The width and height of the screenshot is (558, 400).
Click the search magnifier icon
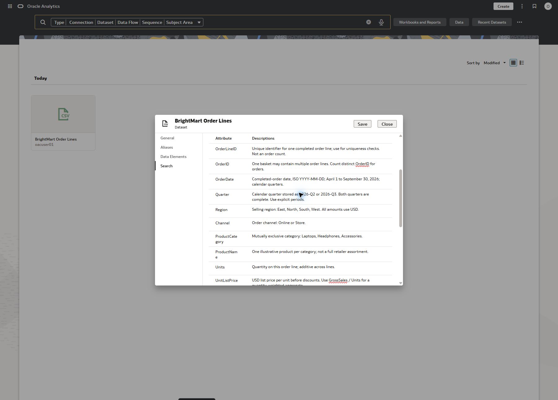pyautogui.click(x=43, y=22)
